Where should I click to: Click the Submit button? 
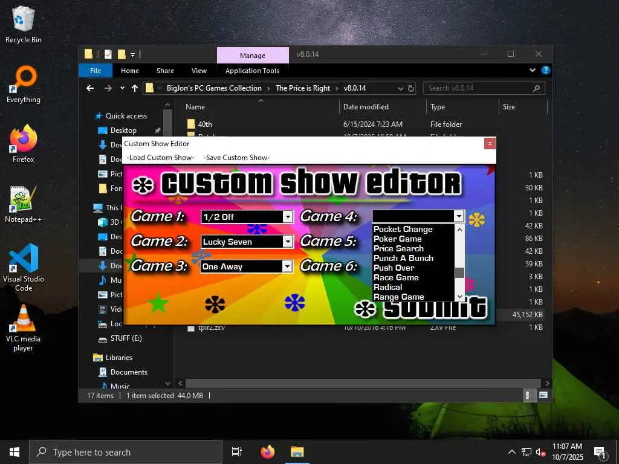(x=421, y=308)
